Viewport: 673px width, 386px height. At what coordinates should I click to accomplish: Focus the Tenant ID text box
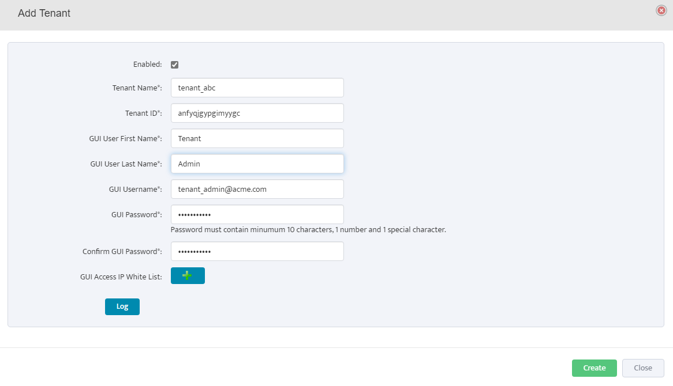coord(257,113)
